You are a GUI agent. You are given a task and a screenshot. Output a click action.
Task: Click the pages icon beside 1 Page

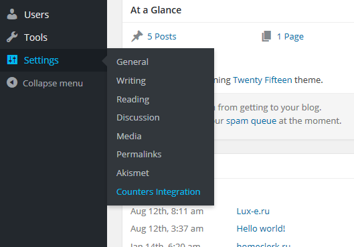click(266, 36)
